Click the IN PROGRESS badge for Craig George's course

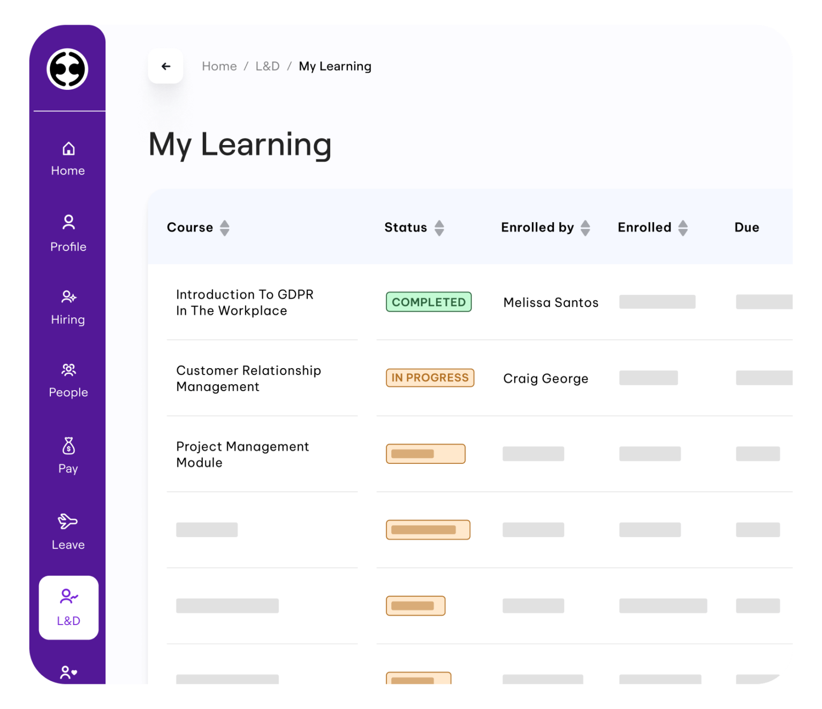coord(430,378)
